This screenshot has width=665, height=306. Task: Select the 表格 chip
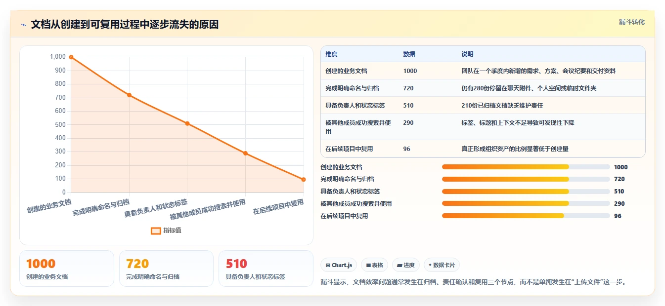[375, 265]
